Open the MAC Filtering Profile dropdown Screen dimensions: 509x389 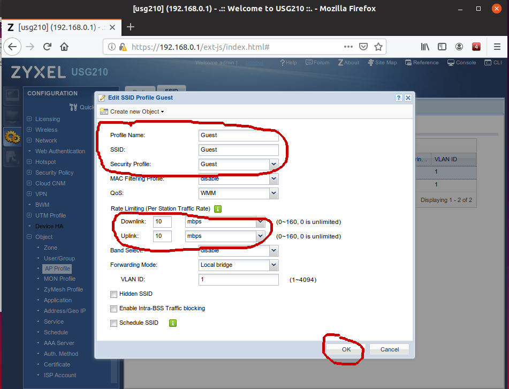[x=274, y=179]
